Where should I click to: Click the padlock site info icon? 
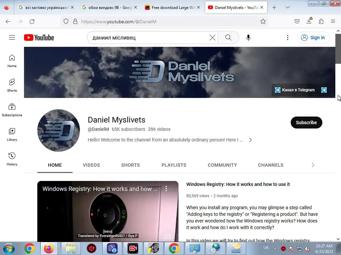tap(75, 22)
